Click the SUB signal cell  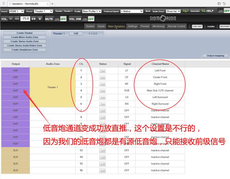127,91
